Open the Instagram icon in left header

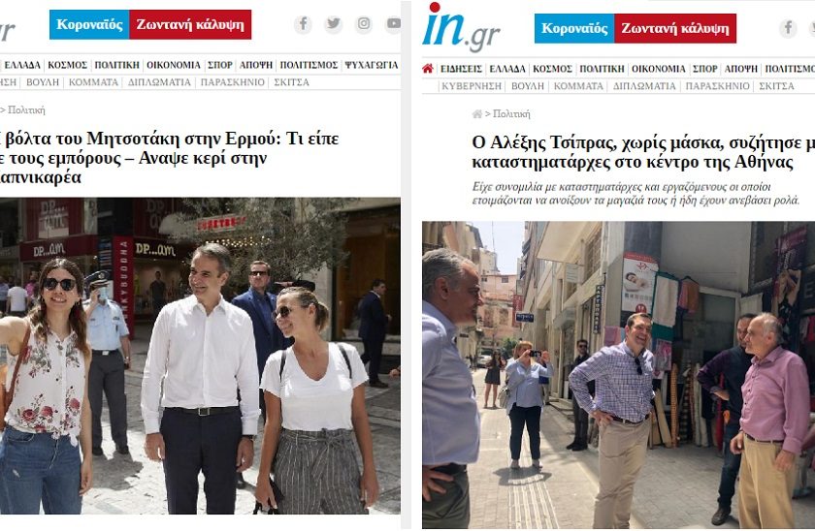(x=364, y=24)
